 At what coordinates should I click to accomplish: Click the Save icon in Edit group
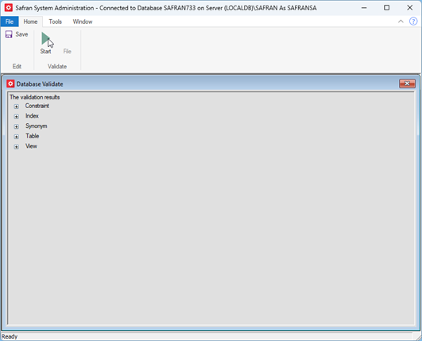pos(9,34)
